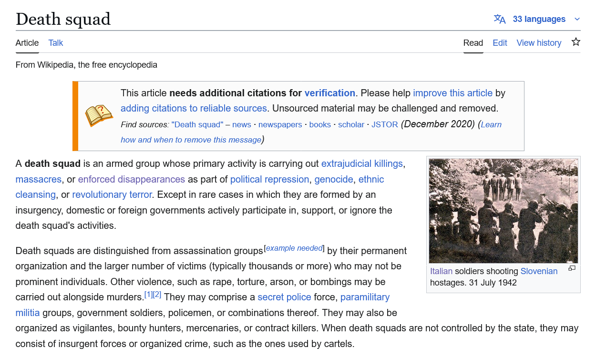This screenshot has height=358, width=596.
Task: Open the JSTOR source search link
Action: tap(385, 124)
